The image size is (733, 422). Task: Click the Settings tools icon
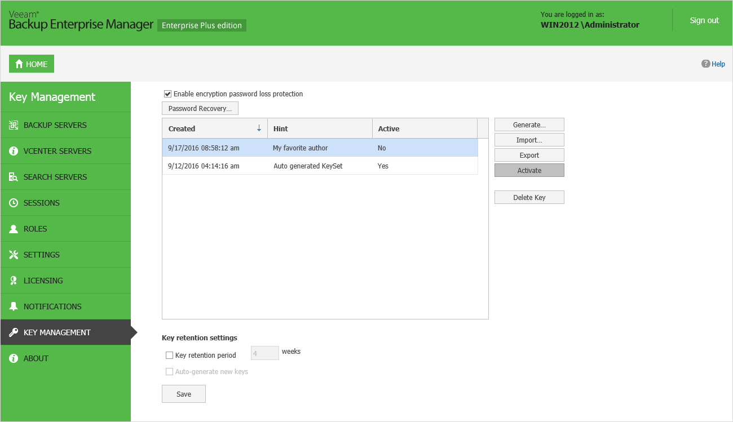[14, 255]
